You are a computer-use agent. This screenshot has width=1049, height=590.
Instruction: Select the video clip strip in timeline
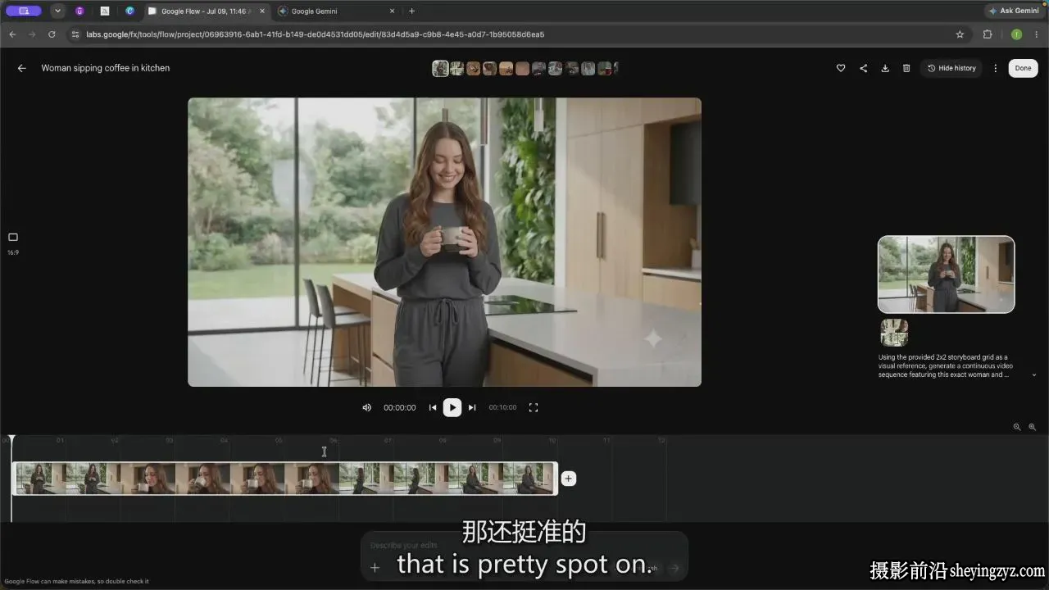(285, 479)
